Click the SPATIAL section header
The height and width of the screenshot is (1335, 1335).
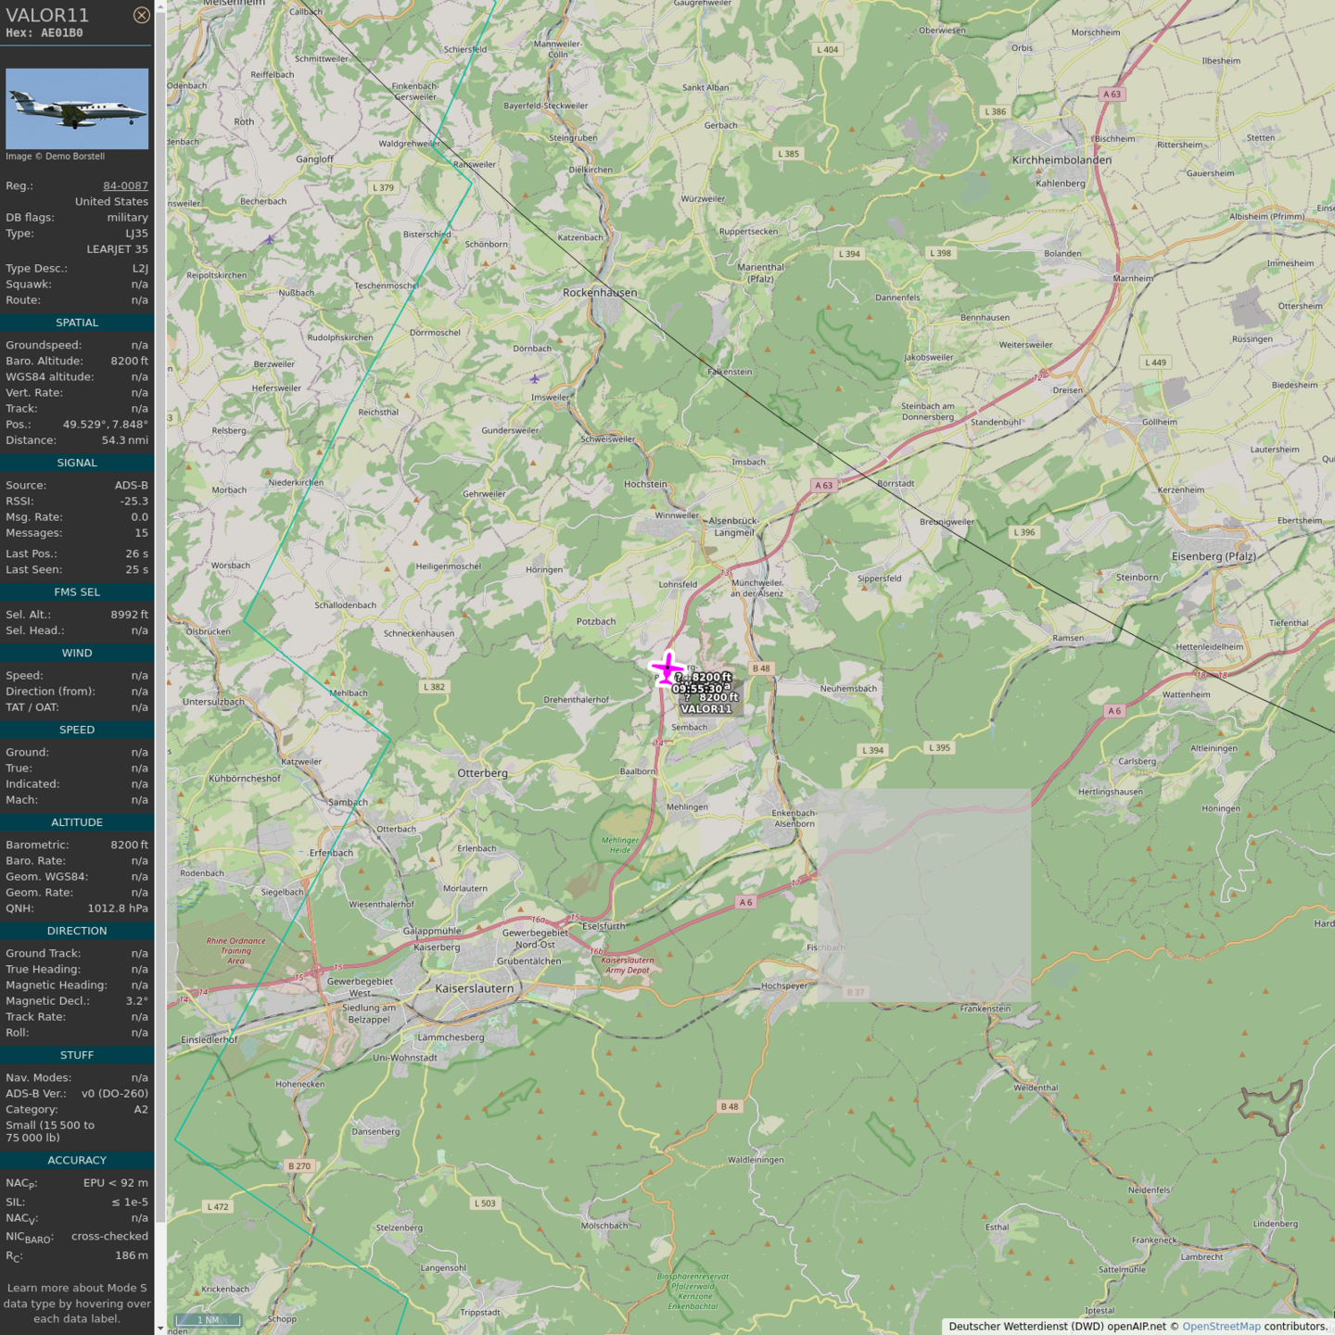pyautogui.click(x=77, y=323)
